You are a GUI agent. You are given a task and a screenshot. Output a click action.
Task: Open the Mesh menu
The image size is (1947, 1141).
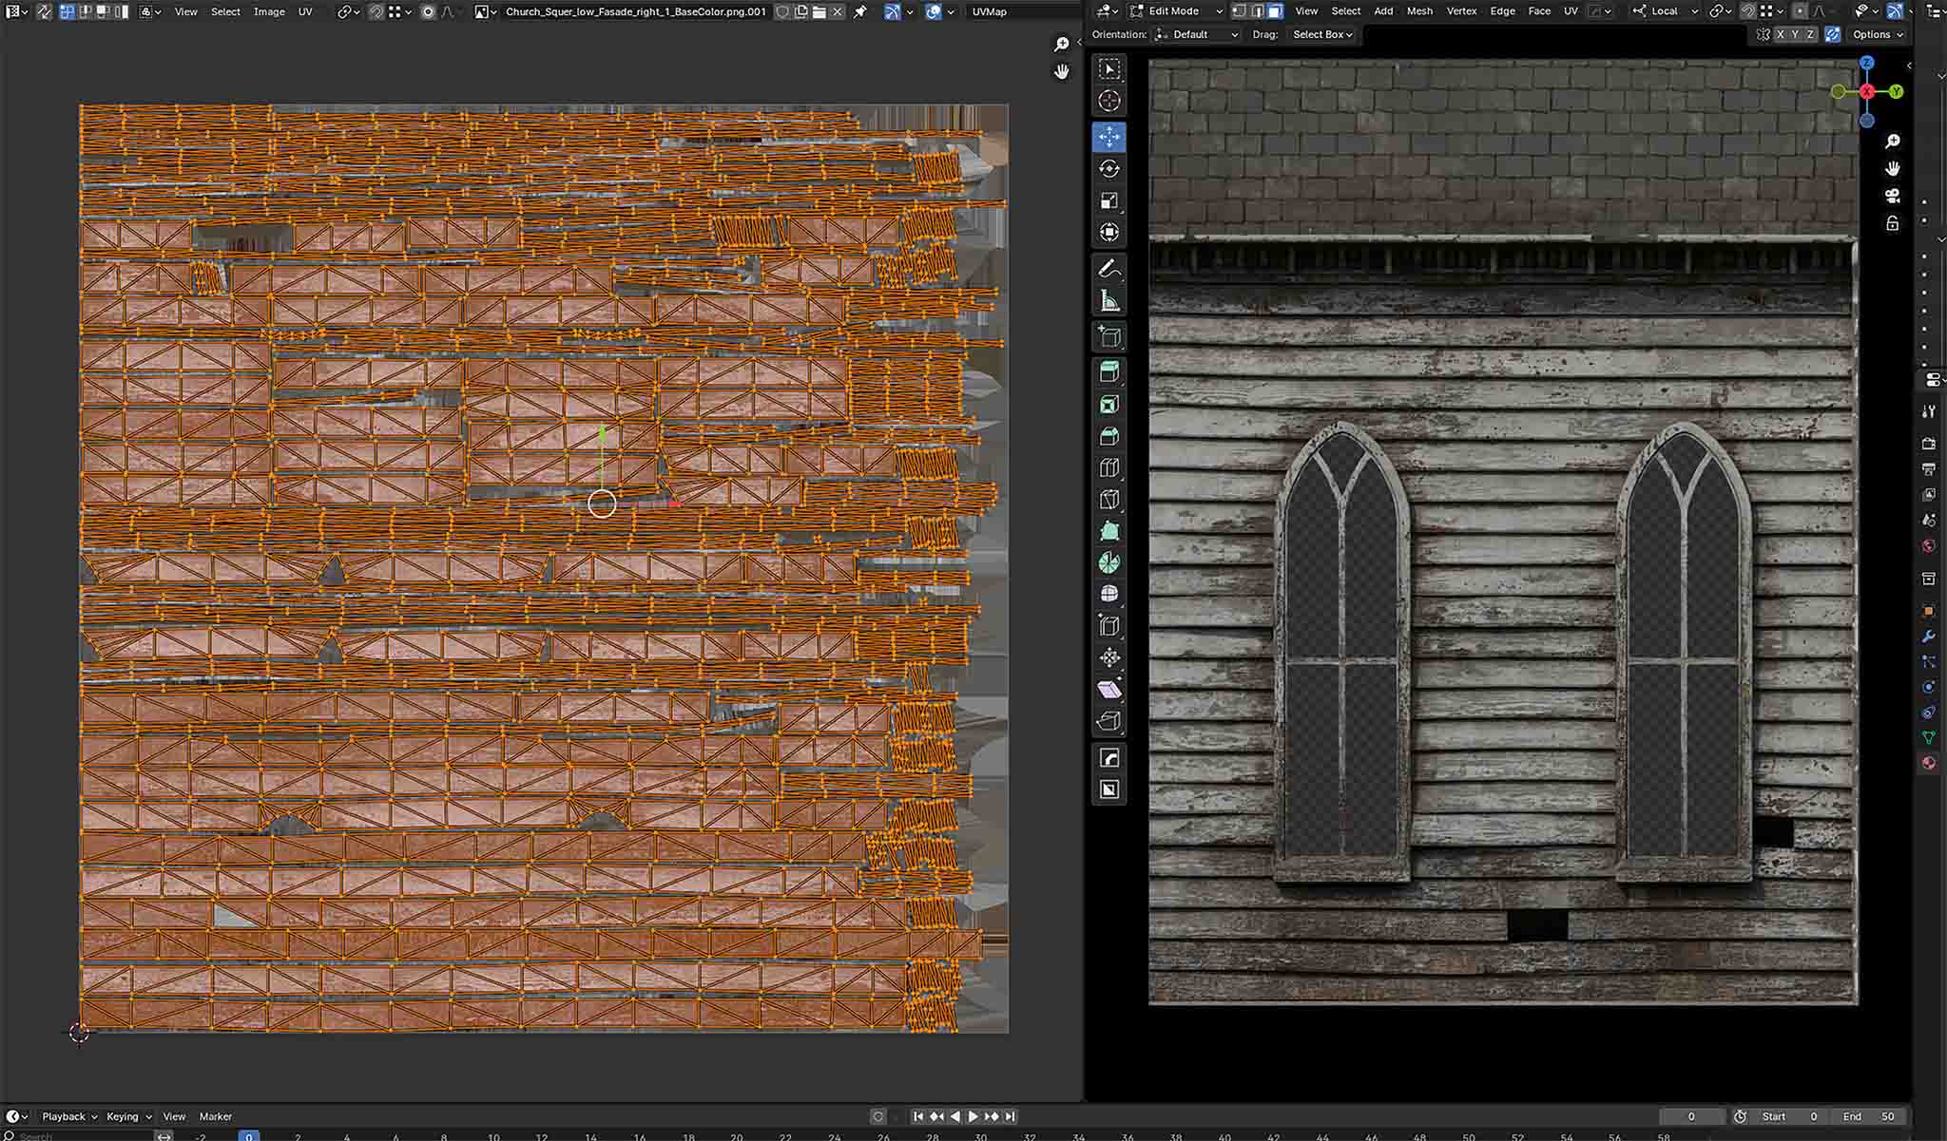1419,11
